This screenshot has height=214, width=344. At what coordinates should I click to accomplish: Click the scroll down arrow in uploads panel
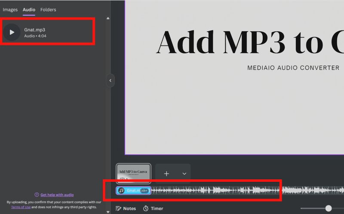108,212
